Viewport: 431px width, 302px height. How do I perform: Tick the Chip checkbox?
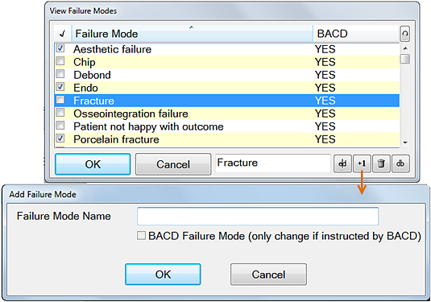point(60,60)
